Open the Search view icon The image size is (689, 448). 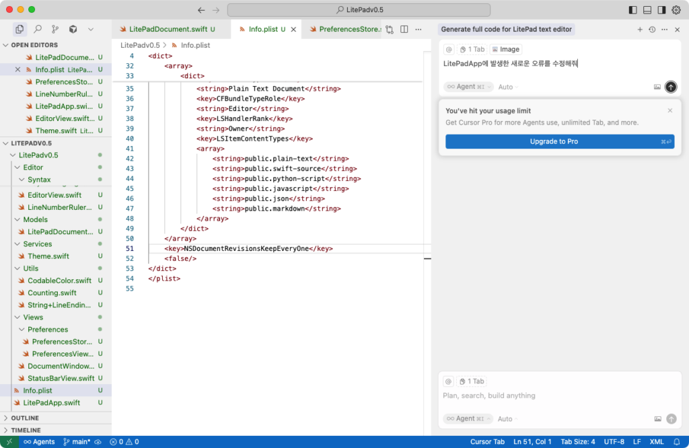coord(38,29)
